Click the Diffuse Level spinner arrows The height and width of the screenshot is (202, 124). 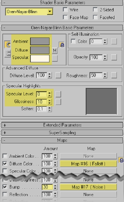(49, 75)
